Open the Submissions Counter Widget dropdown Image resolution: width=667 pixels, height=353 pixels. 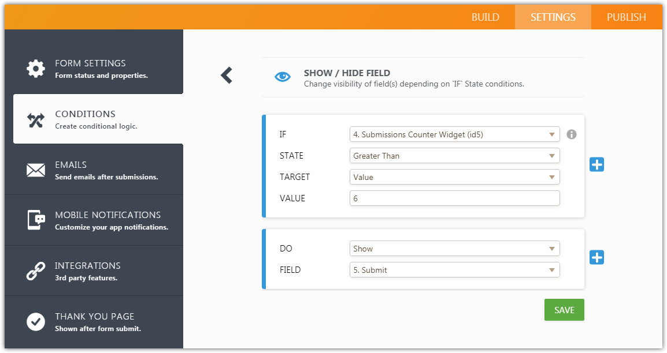[454, 134]
